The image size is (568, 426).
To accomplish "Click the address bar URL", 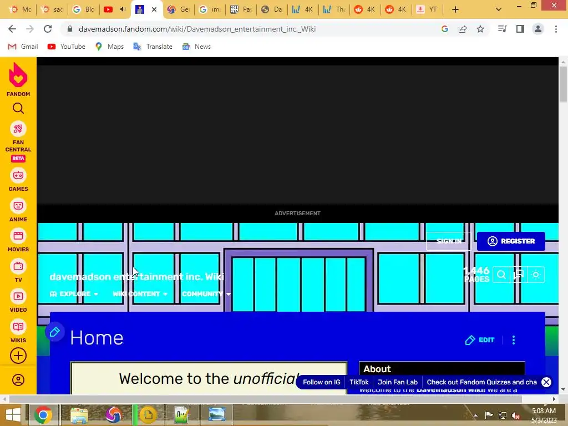I will pyautogui.click(x=197, y=29).
